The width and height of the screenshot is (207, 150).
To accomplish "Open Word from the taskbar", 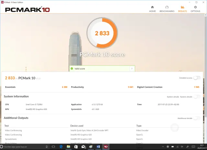I will (x=98, y=147).
